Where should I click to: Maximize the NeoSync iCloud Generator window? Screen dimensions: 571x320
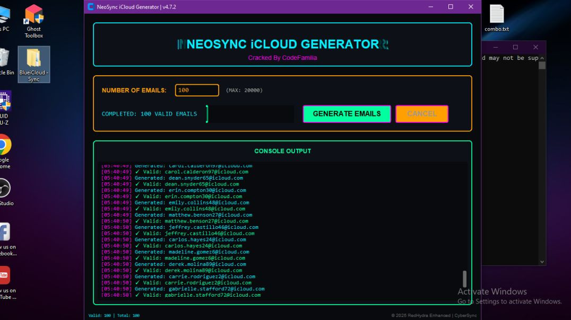point(451,6)
